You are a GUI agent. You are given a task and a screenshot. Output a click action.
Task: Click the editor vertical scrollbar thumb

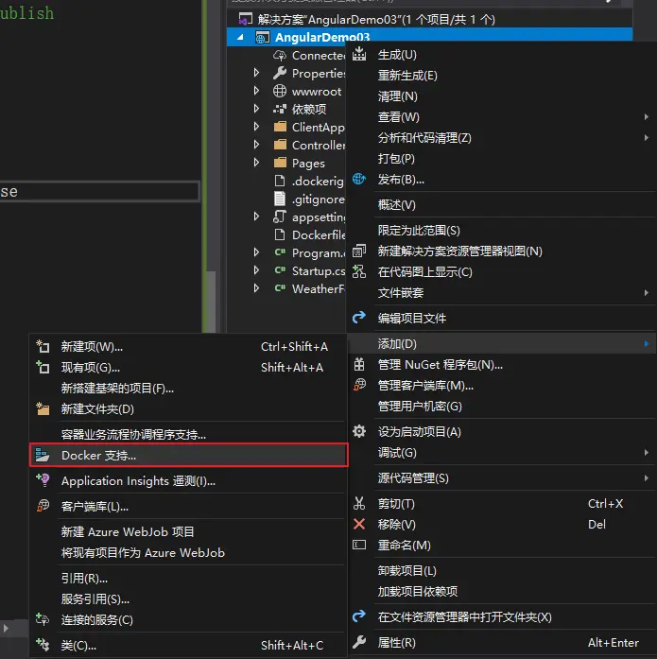(x=212, y=301)
